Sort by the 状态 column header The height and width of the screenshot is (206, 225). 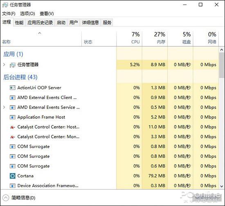pos(99,38)
